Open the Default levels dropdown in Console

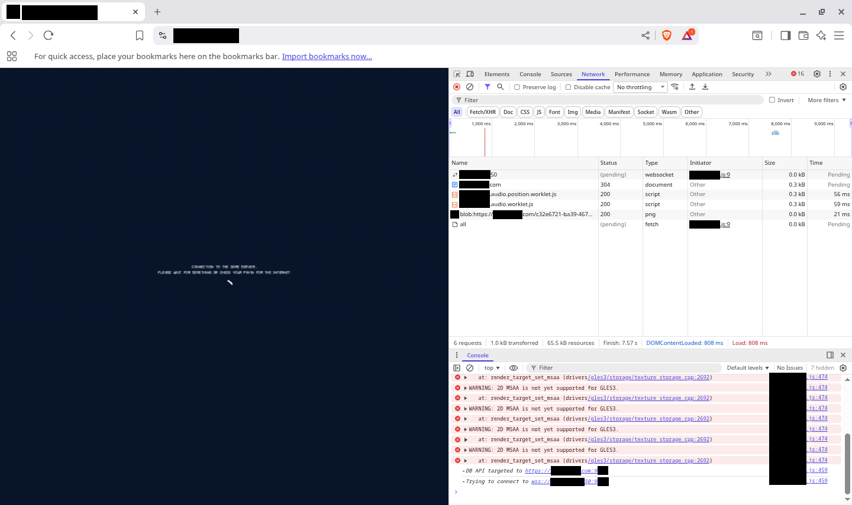pos(747,368)
